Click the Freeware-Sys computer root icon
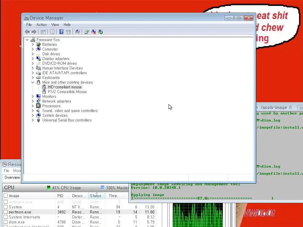Viewport: 303px width, 227px height. pyautogui.click(x=33, y=40)
